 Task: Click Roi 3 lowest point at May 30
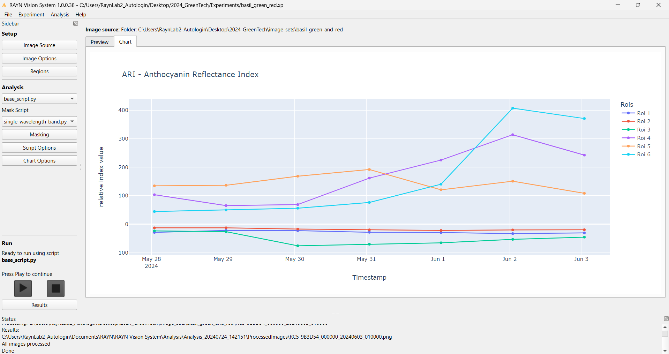pyautogui.click(x=298, y=246)
